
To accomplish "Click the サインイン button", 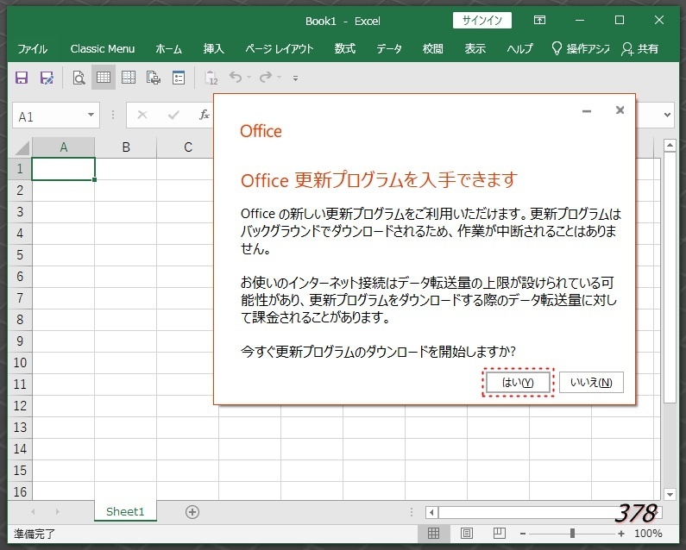I will click(482, 20).
